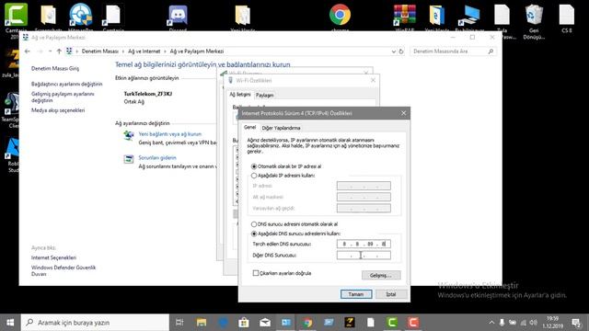Image resolution: width=589 pixels, height=331 pixels.
Task: Open 'İnternet Seçenekleri' link
Action: click(x=53, y=257)
